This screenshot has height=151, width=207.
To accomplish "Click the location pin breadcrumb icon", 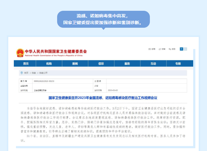I will [21, 73].
